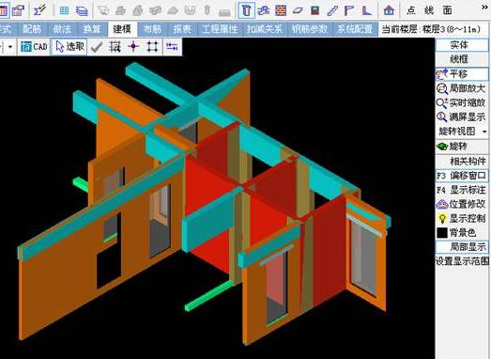Select the blue column component icon
Viewport: 491px width, 359px height.
247,10
